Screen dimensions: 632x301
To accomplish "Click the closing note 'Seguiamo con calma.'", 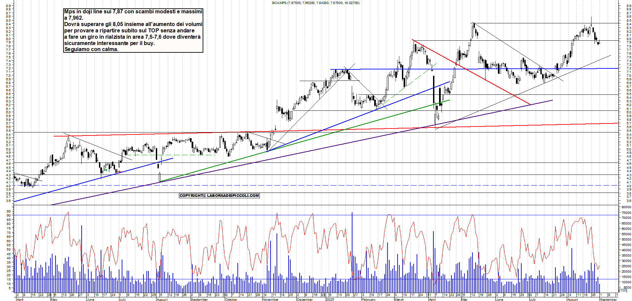I will click(x=91, y=49).
